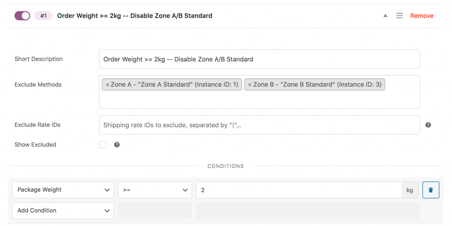The image size is (452, 226).
Task: Open the Package Weight condition dropdown
Action: pos(63,190)
